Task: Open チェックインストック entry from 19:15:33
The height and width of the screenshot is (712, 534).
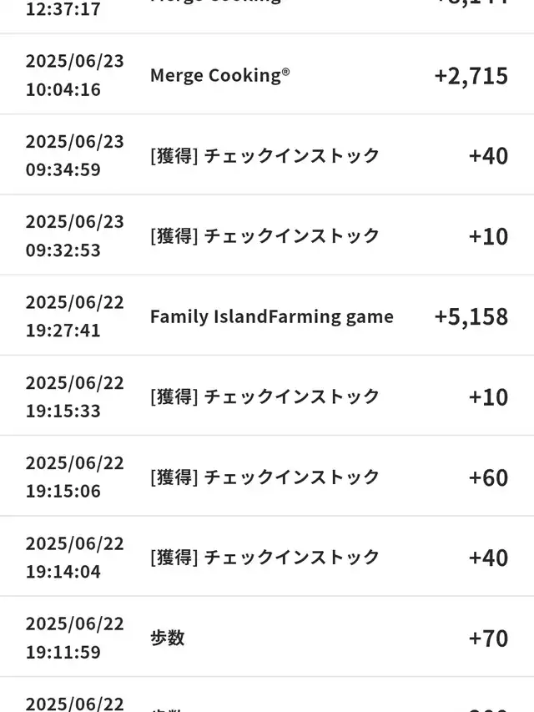Action: pos(264,396)
